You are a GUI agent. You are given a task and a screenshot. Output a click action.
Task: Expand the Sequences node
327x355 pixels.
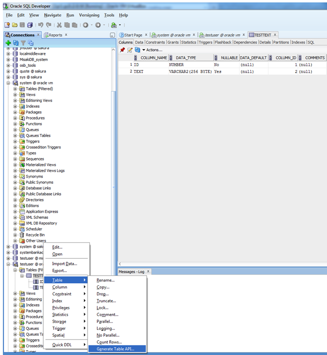[x=15, y=159]
